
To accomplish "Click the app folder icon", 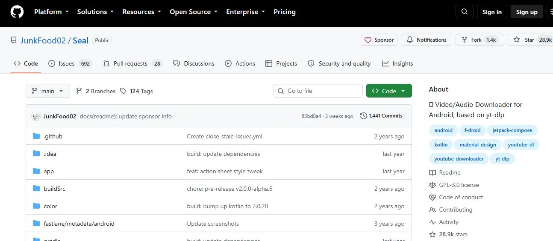I will pos(36,171).
